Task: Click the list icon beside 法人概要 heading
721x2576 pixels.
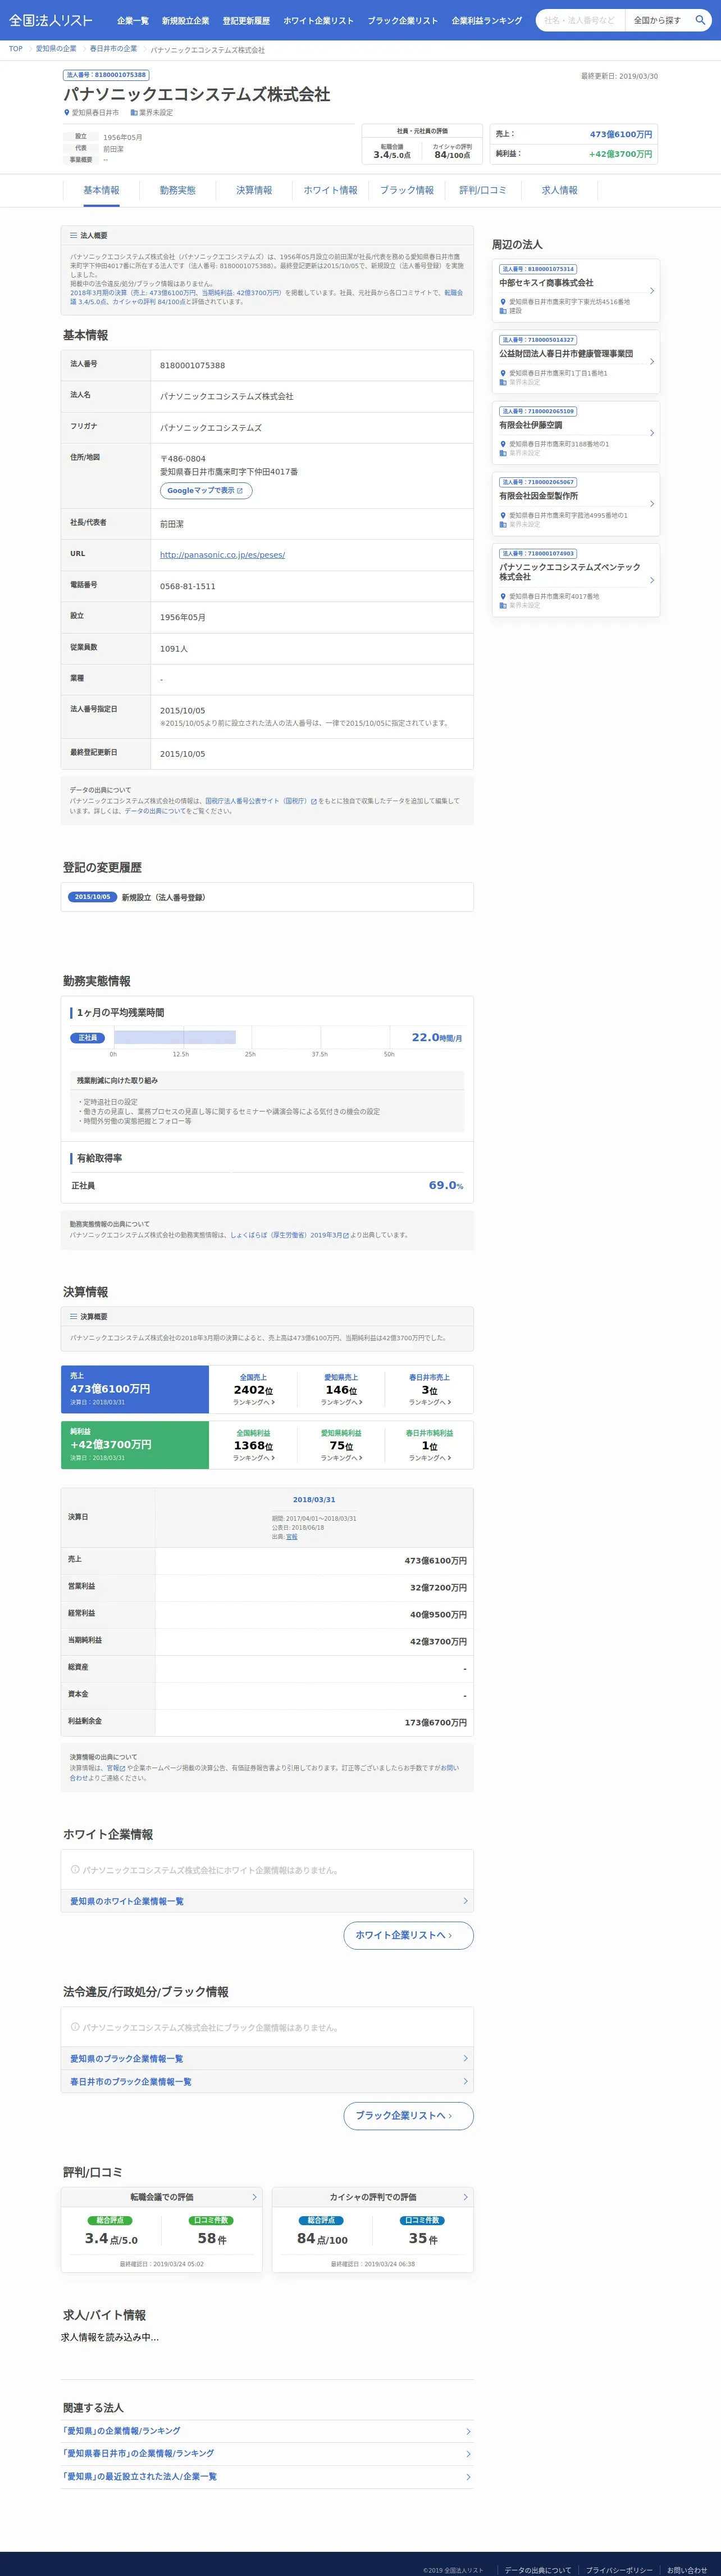Action: pyautogui.click(x=73, y=235)
